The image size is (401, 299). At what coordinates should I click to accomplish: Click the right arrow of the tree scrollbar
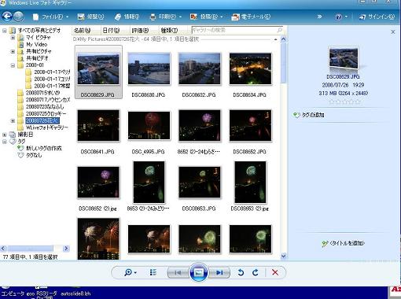coord(66,248)
